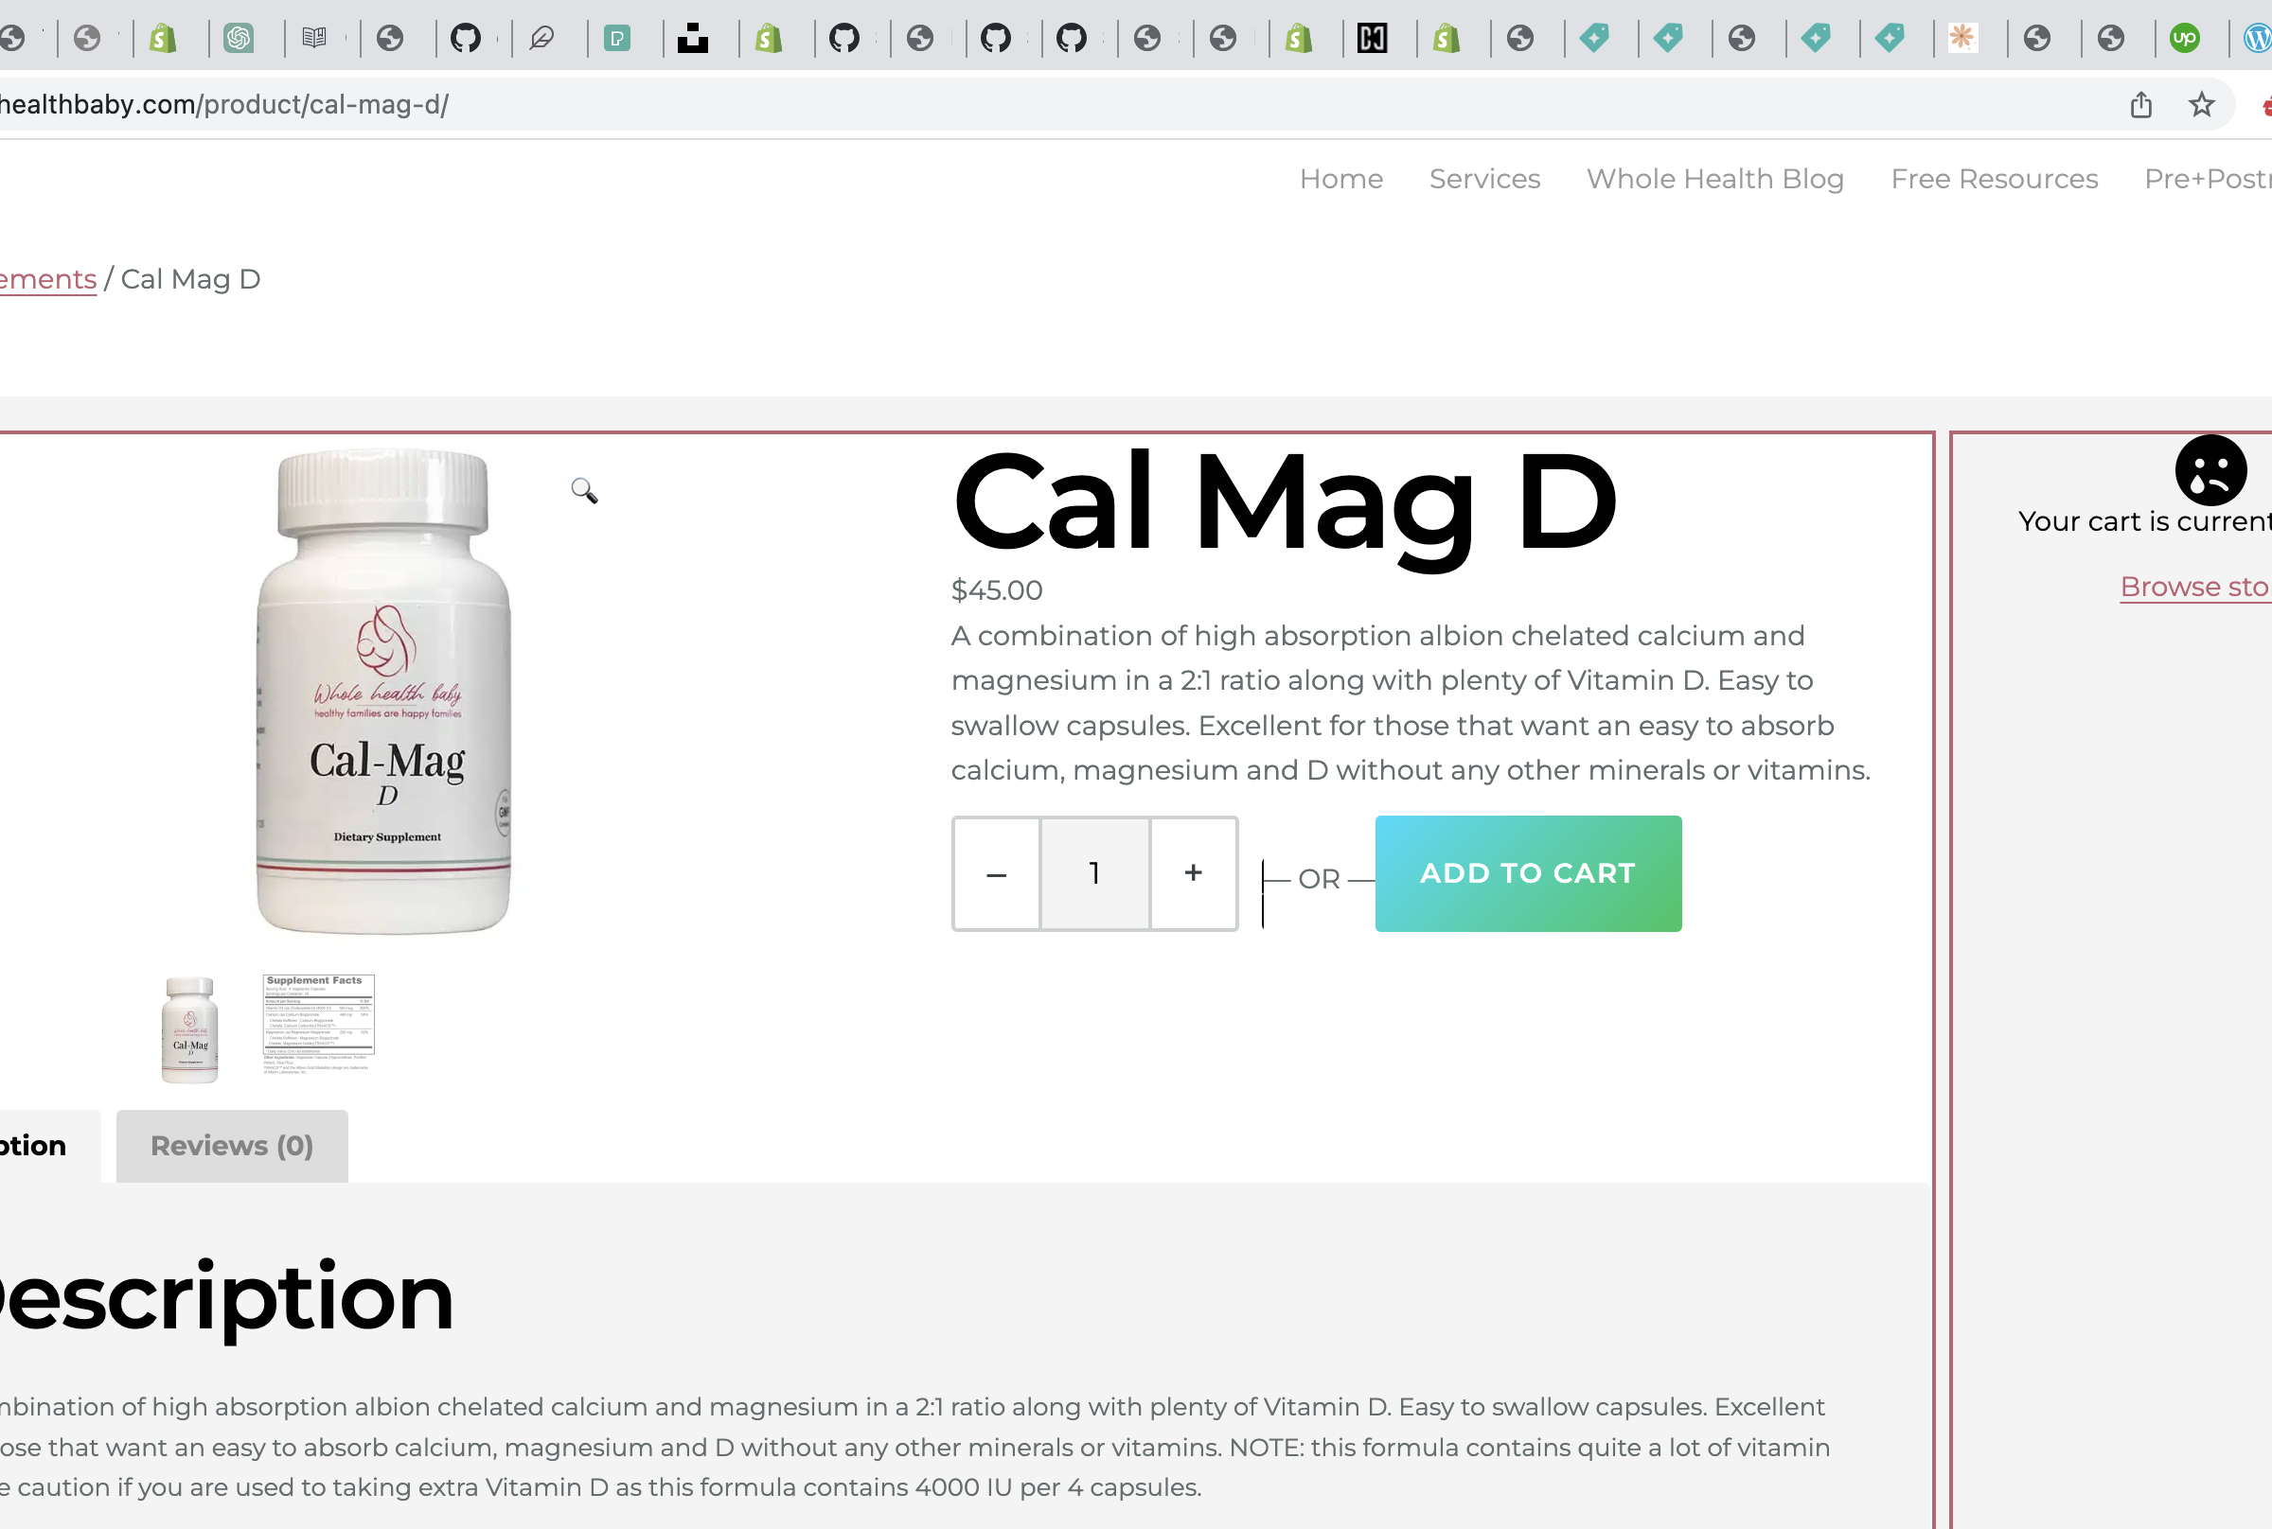Open the Unsplash browser tab

pos(693,38)
